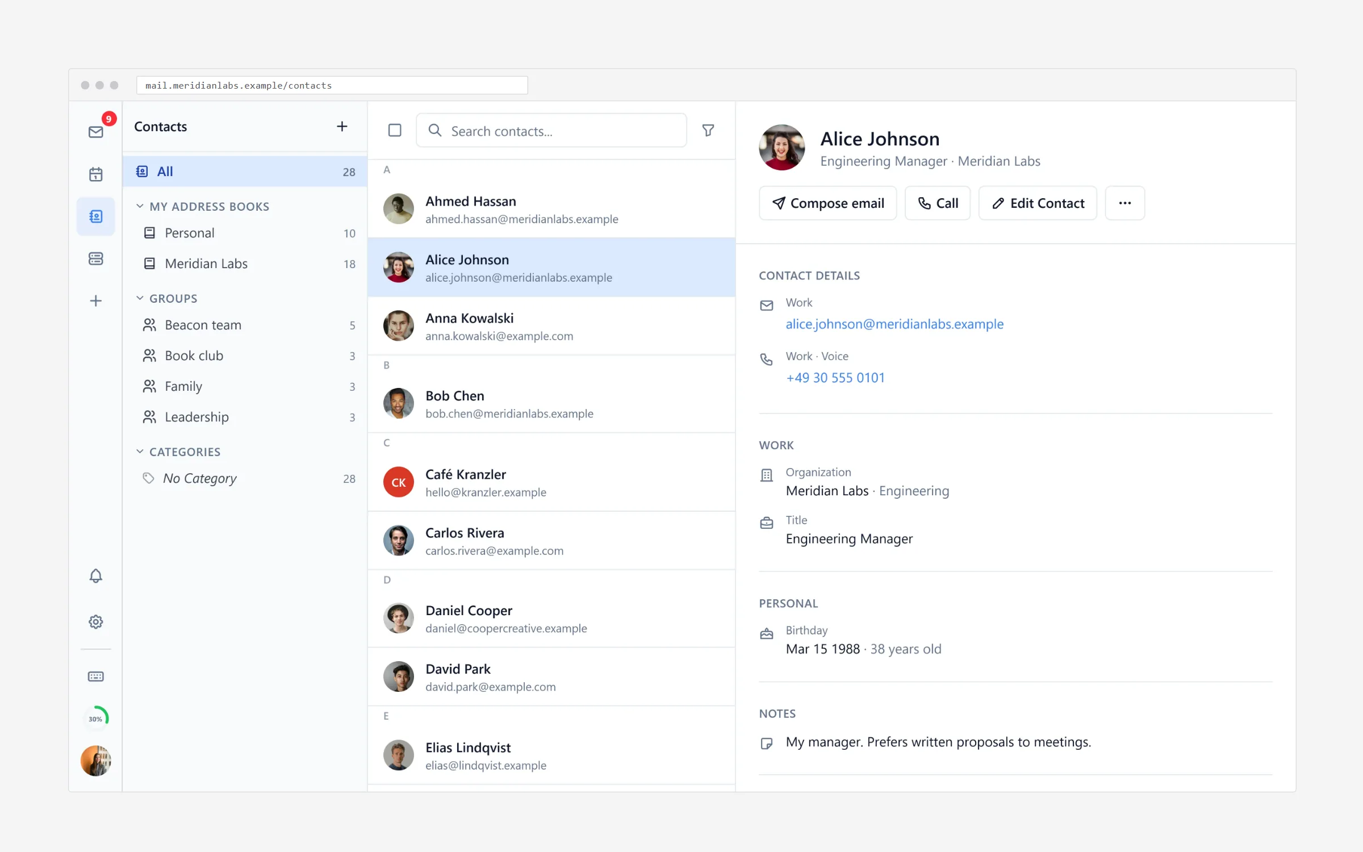Click the Edit Contact button
The image size is (1363, 852).
pyautogui.click(x=1038, y=203)
